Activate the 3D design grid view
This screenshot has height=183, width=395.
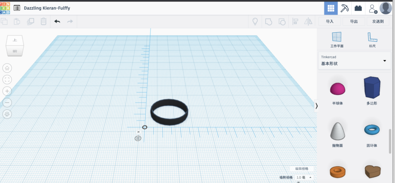(331, 8)
